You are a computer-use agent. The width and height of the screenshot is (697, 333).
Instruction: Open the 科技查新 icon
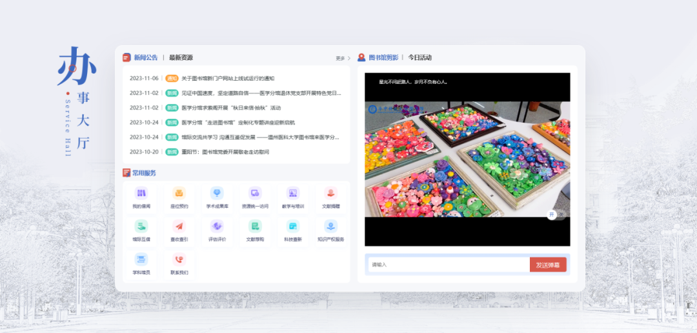(293, 226)
